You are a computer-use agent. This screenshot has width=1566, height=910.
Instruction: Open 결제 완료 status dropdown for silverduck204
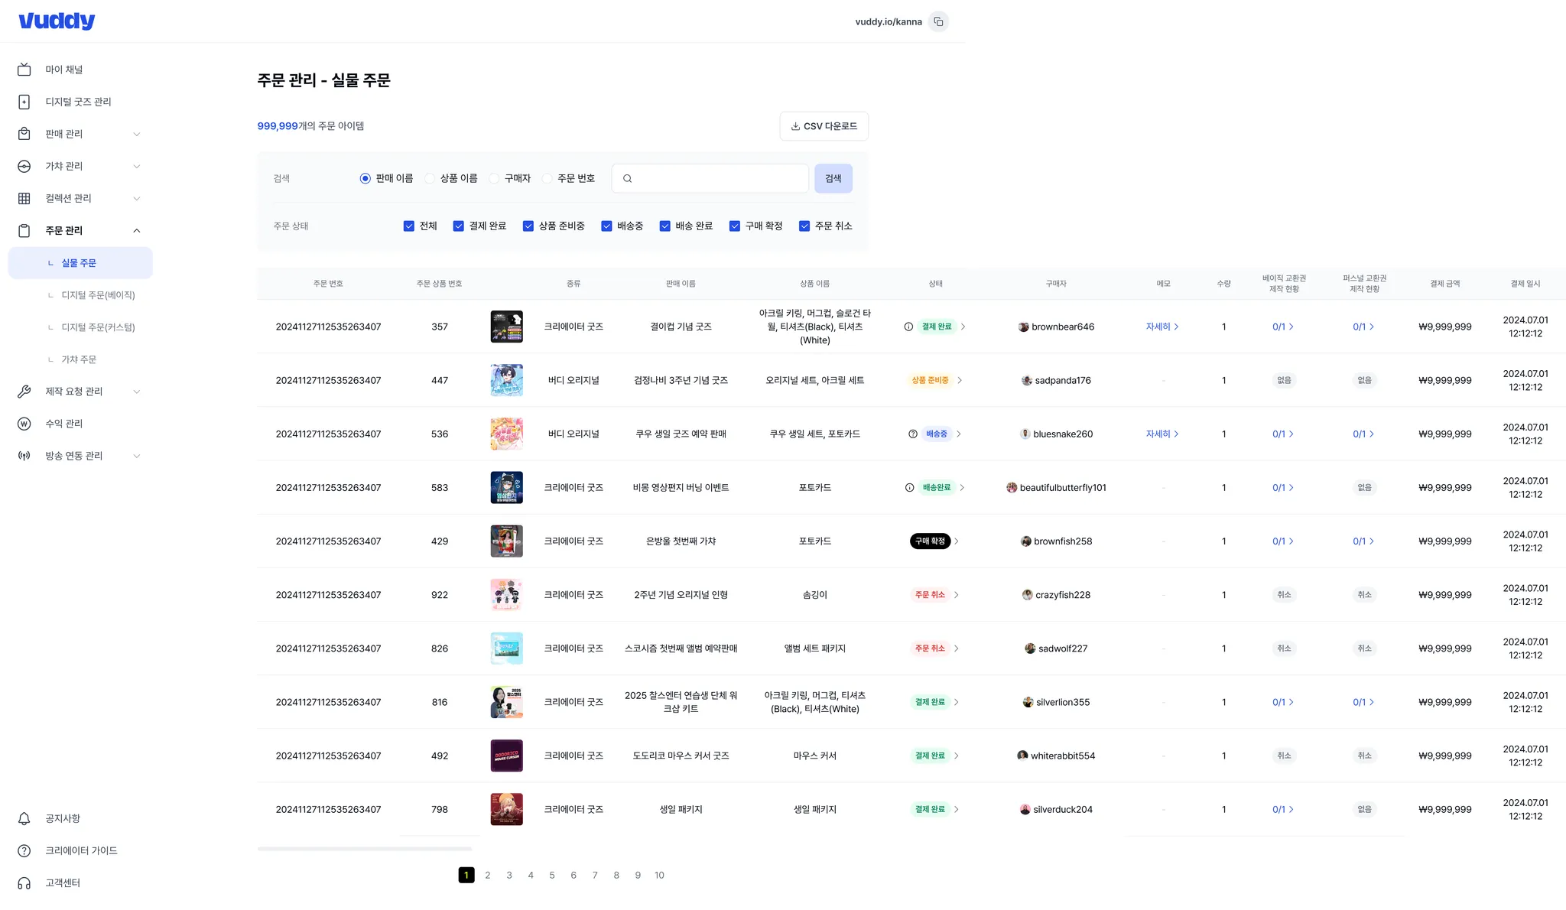coord(957,809)
